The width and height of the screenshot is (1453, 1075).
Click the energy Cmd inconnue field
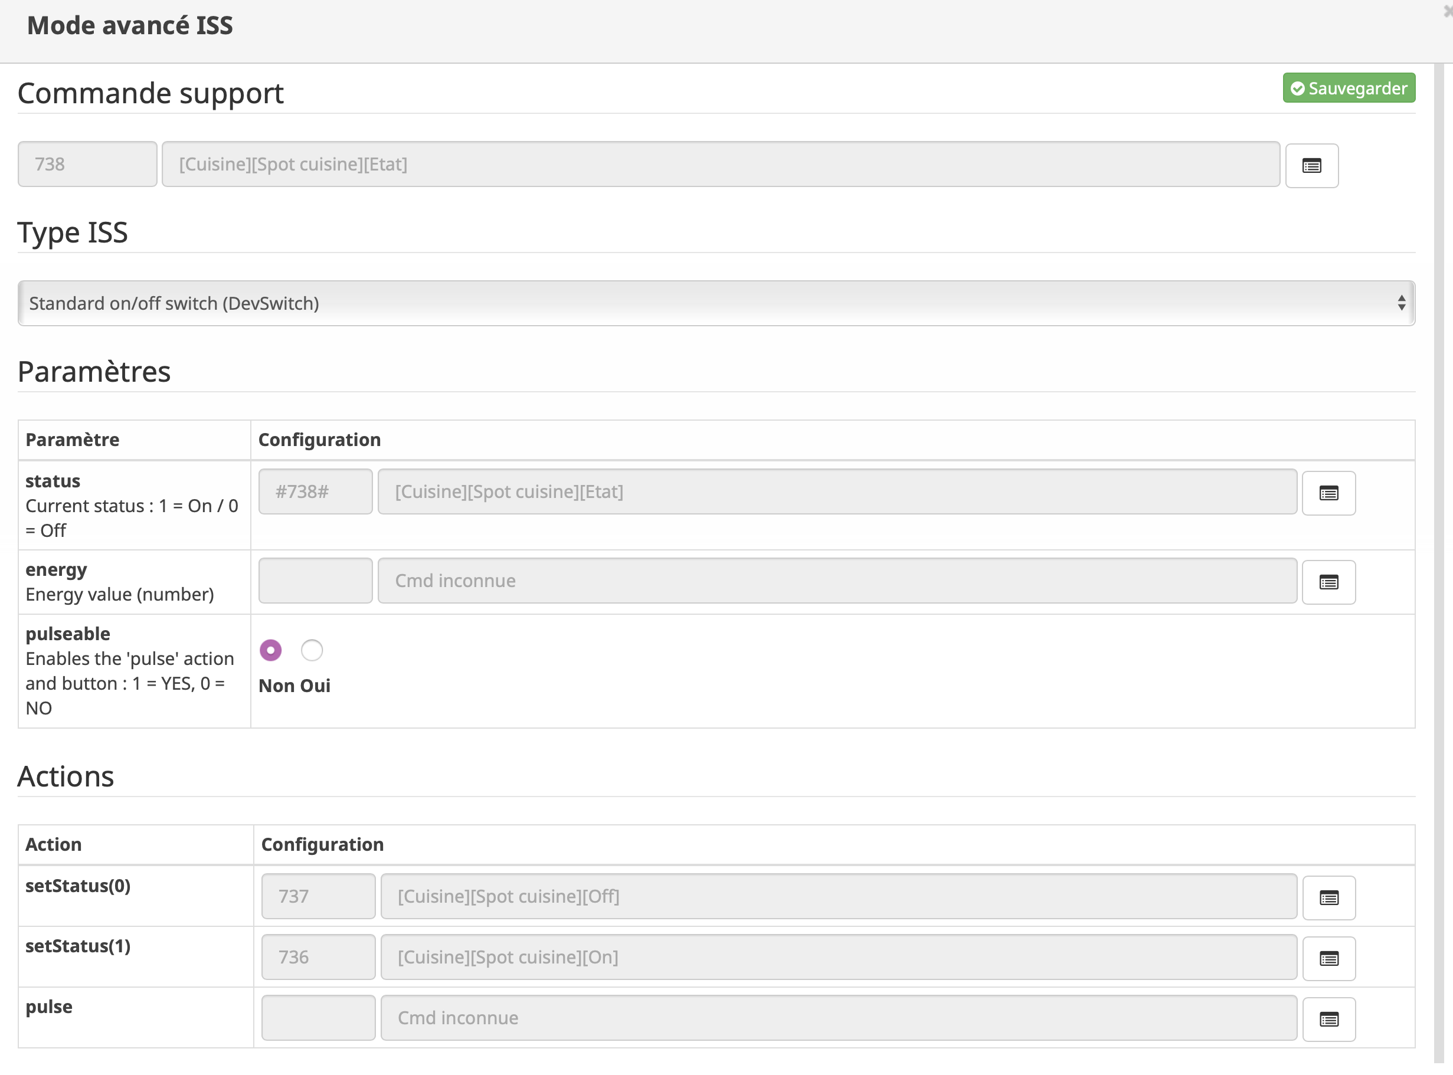pyautogui.click(x=837, y=581)
